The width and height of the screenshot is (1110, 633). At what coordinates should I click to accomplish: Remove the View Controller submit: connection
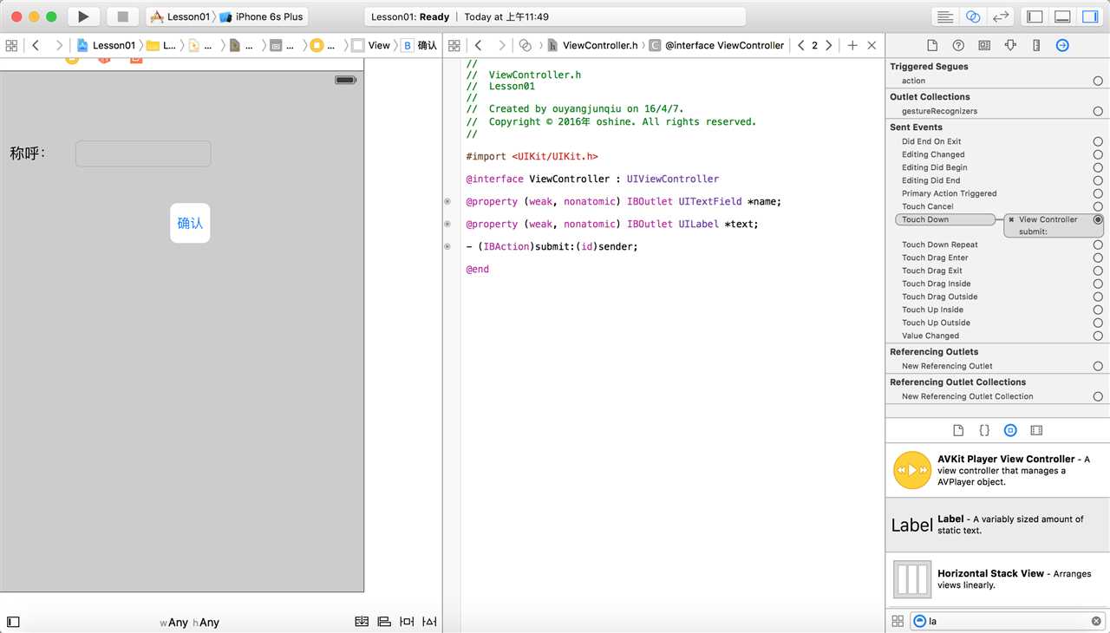[1011, 220]
